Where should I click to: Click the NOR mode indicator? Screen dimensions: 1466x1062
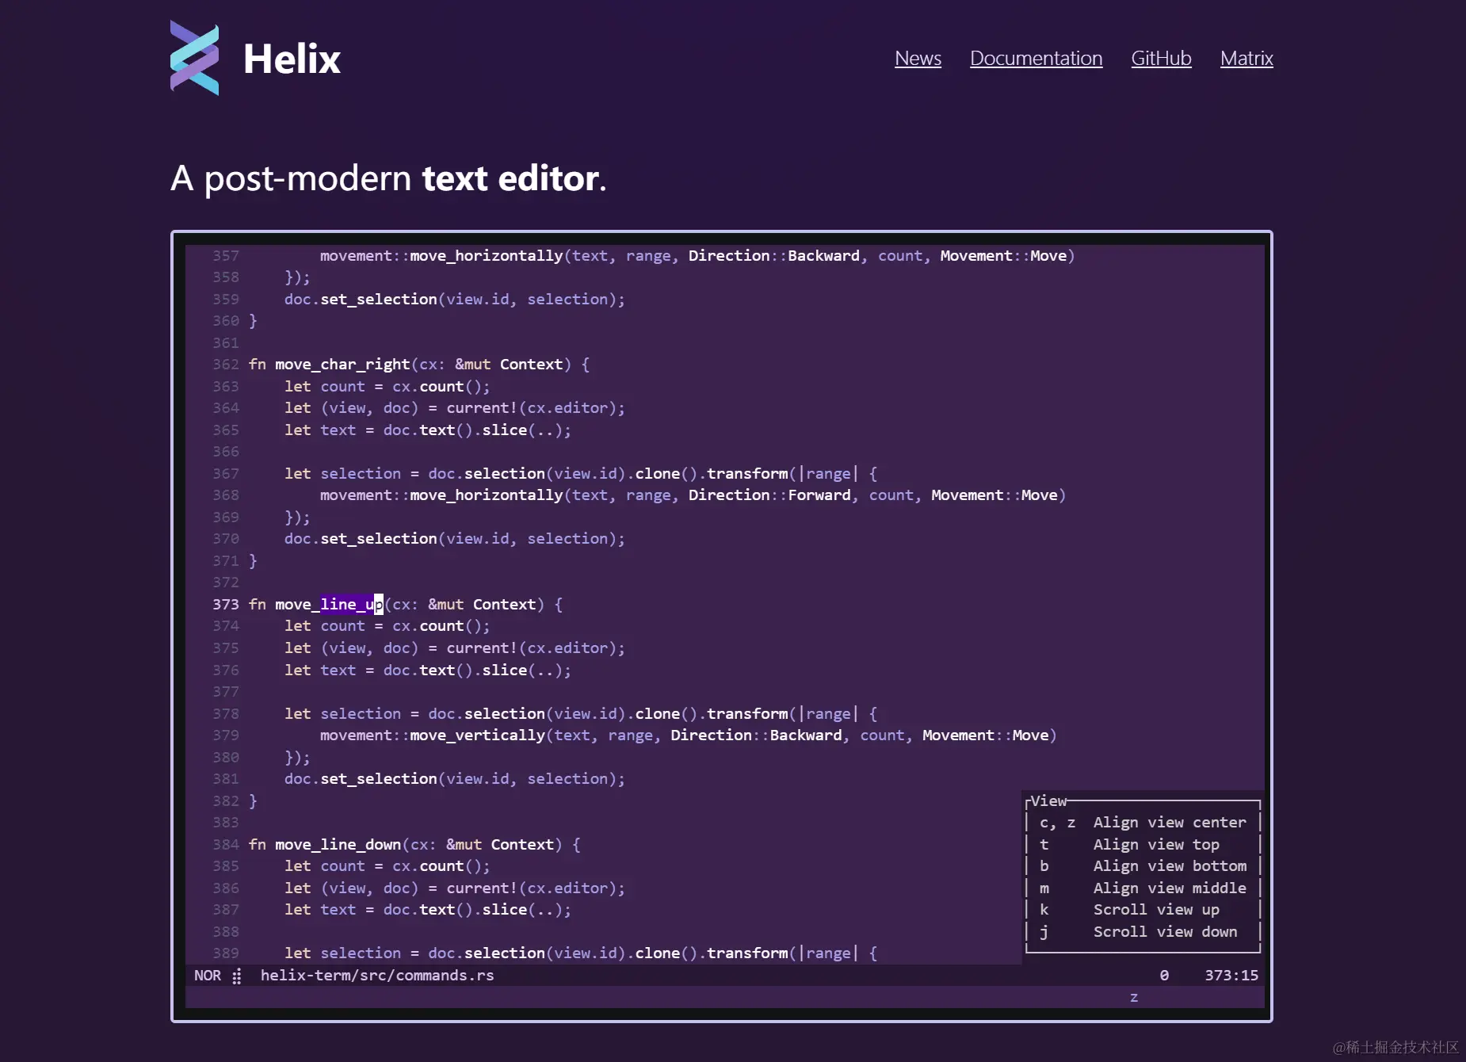point(208,976)
